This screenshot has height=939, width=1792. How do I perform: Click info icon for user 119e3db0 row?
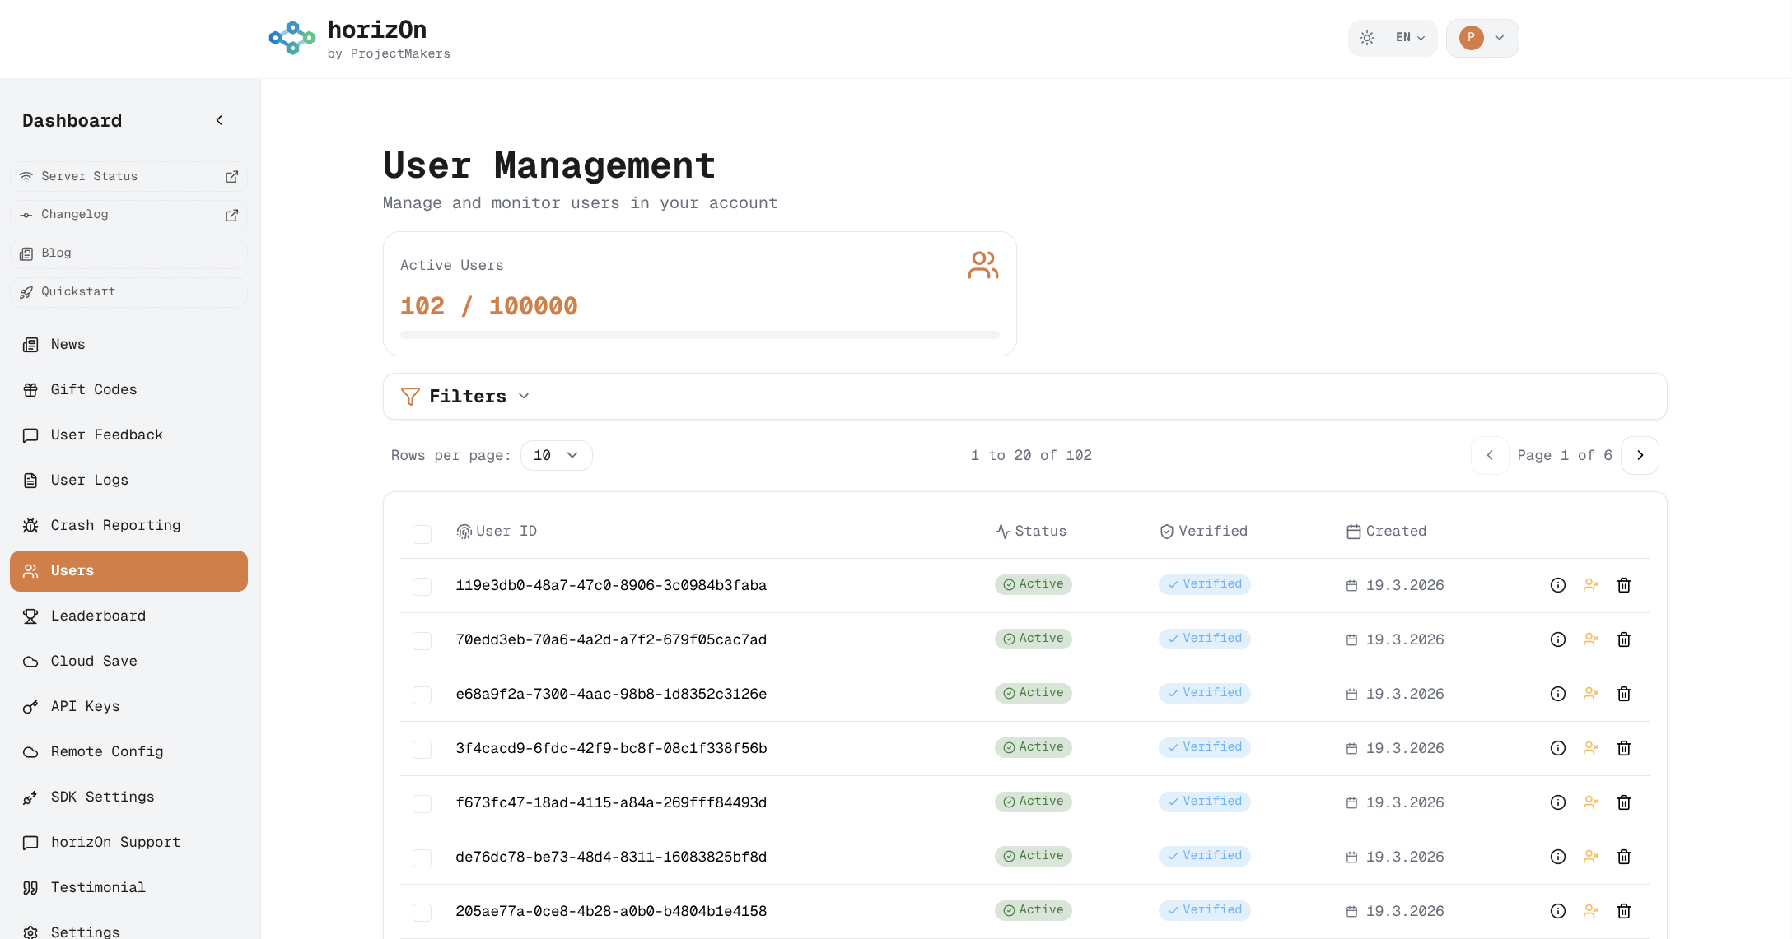1557,585
